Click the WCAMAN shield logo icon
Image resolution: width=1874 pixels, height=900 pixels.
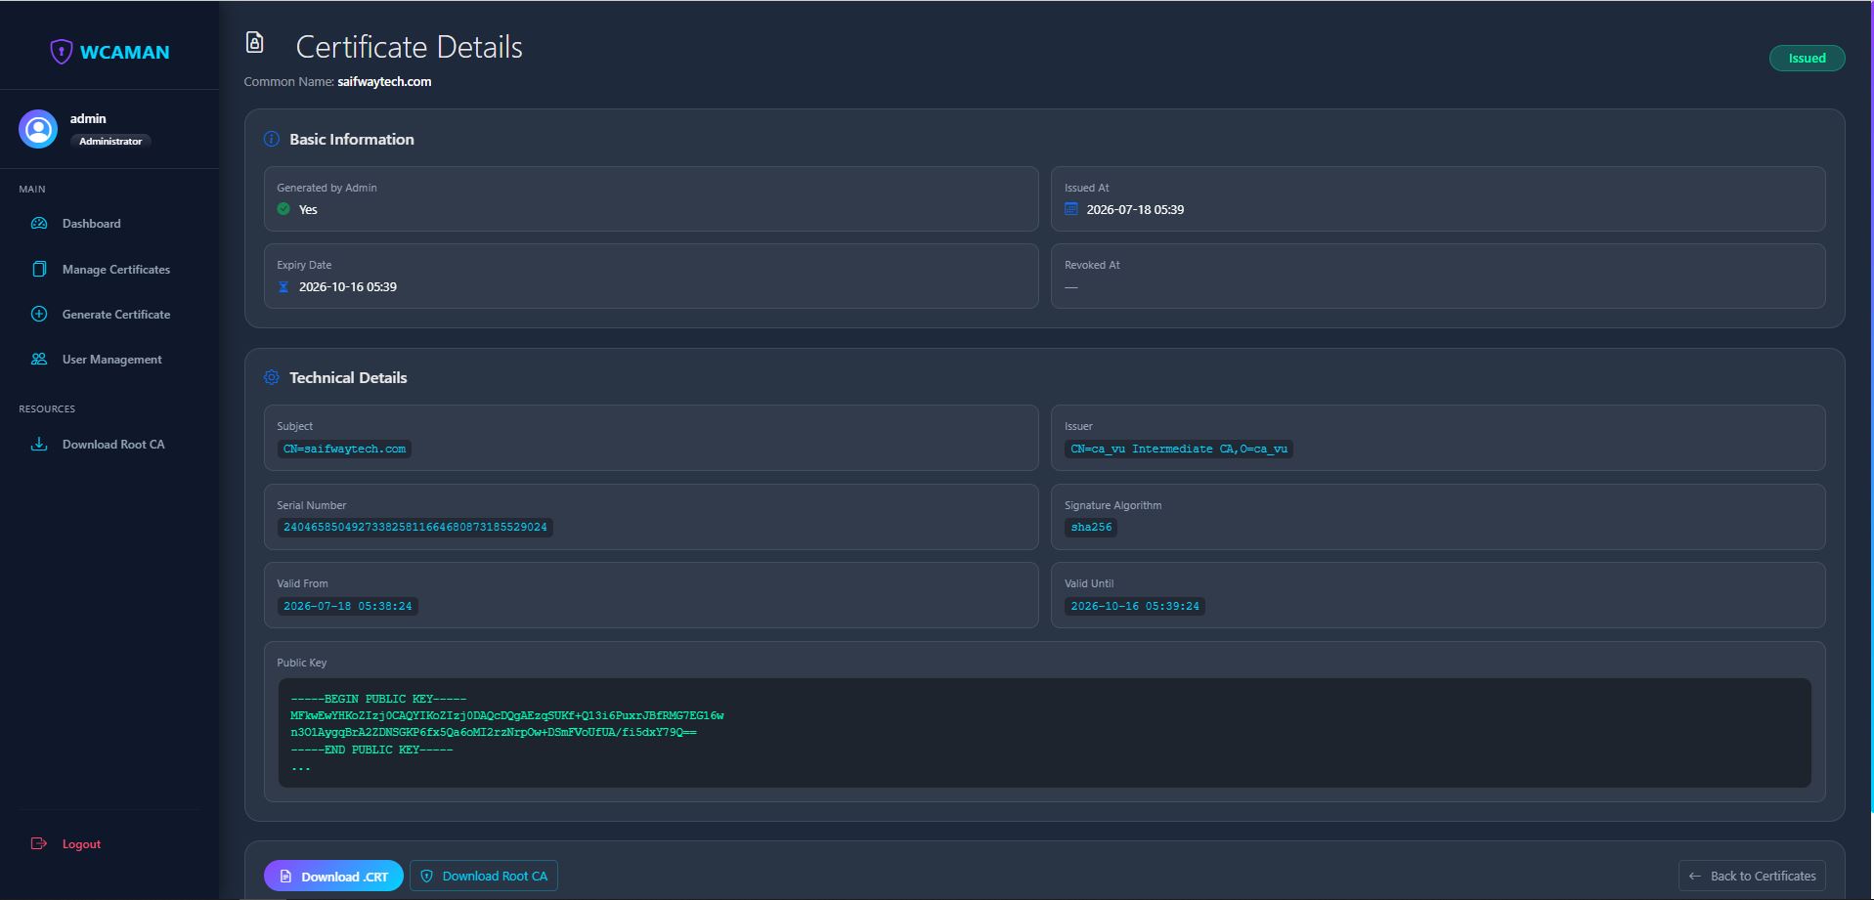(x=62, y=52)
